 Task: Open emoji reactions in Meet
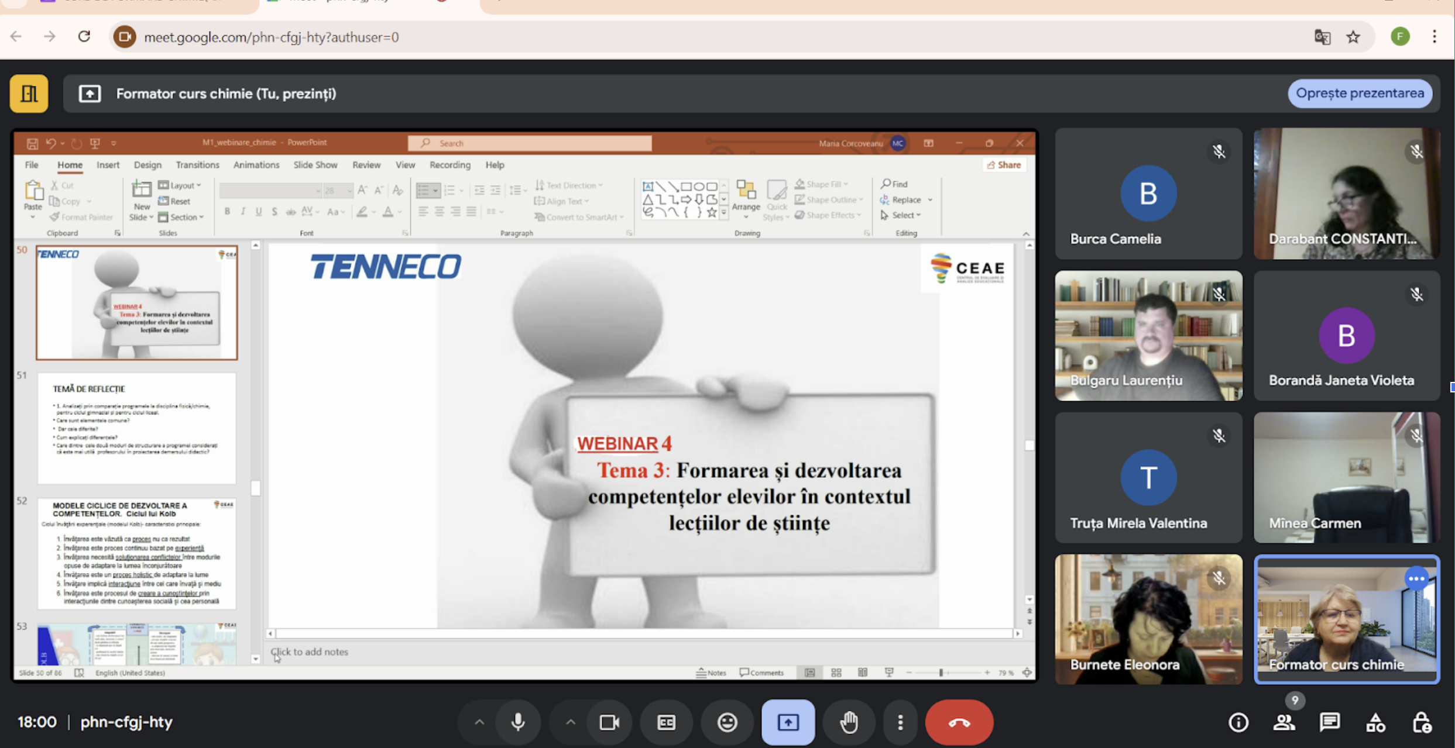click(727, 722)
